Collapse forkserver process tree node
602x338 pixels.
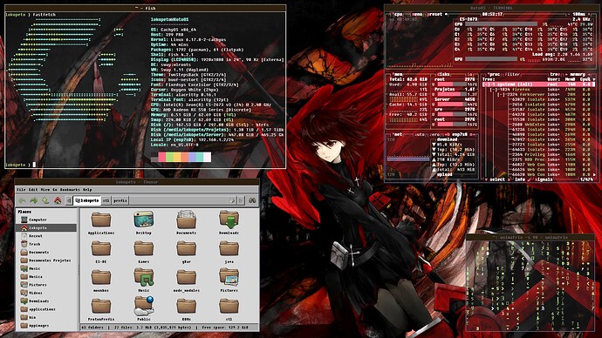point(502,94)
